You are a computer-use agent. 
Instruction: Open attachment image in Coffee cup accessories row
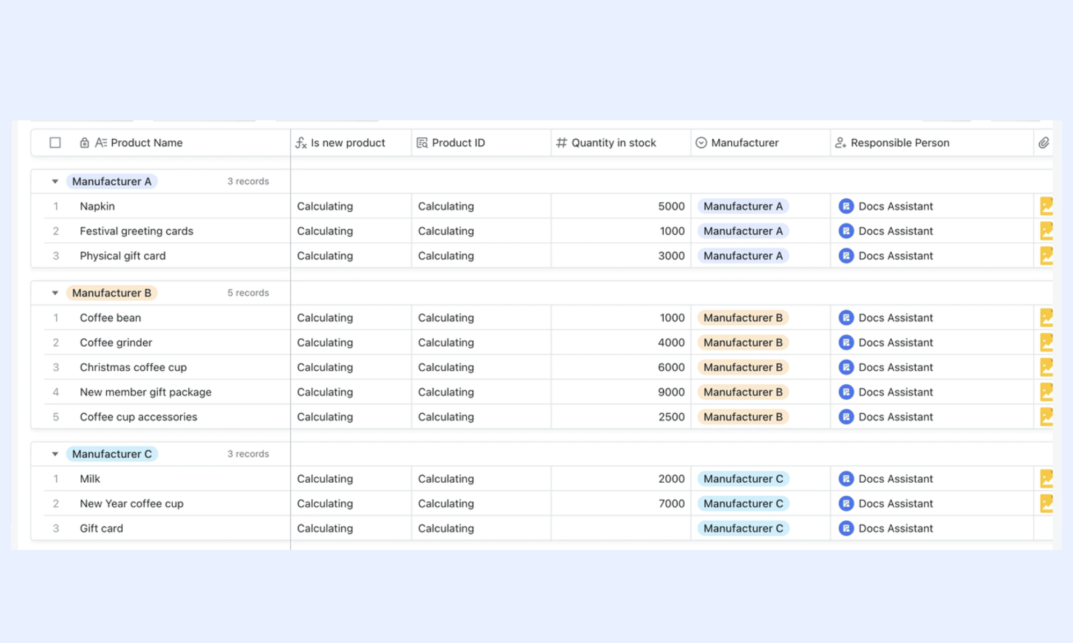(x=1046, y=416)
